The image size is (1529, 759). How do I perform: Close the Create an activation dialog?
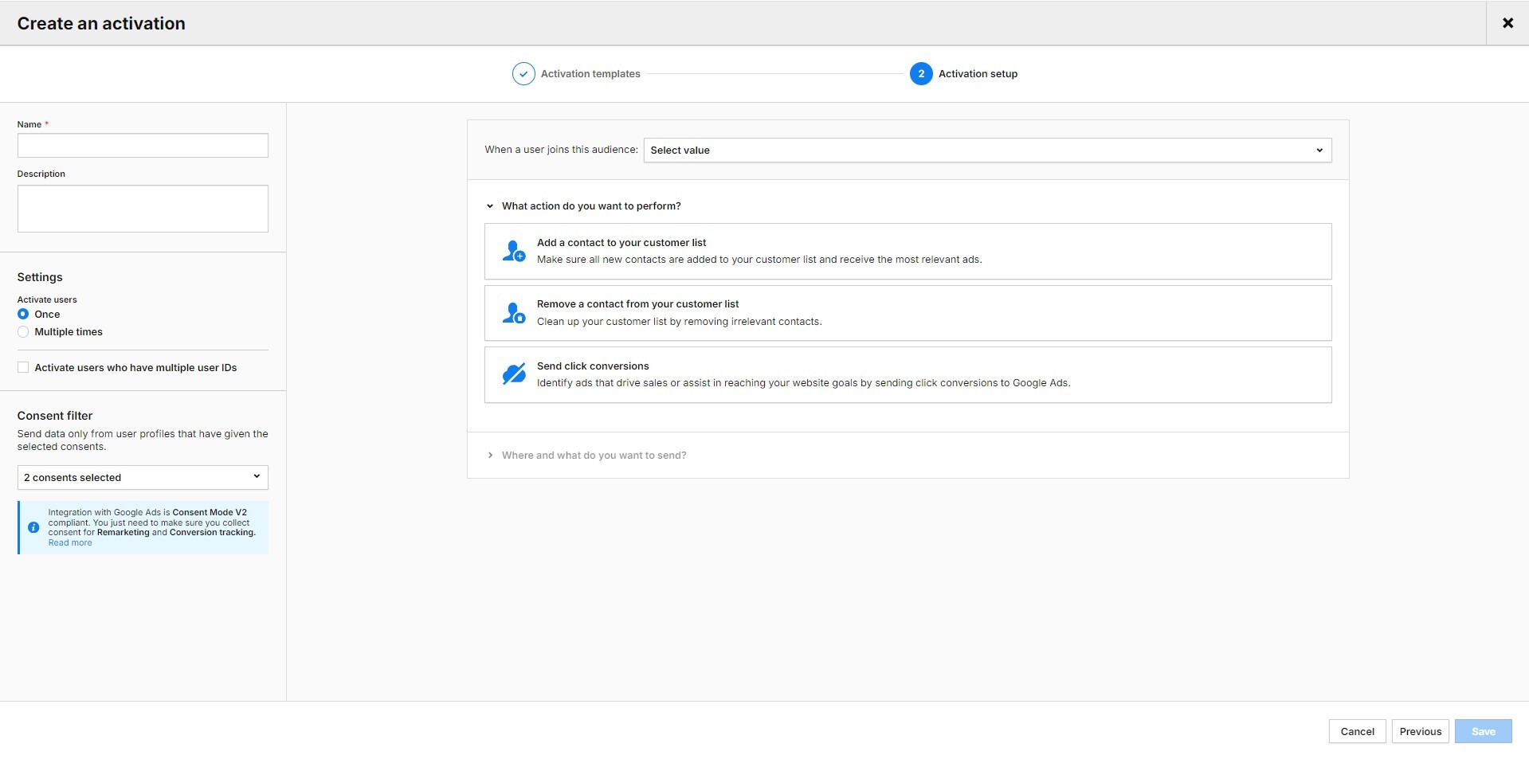click(x=1507, y=22)
